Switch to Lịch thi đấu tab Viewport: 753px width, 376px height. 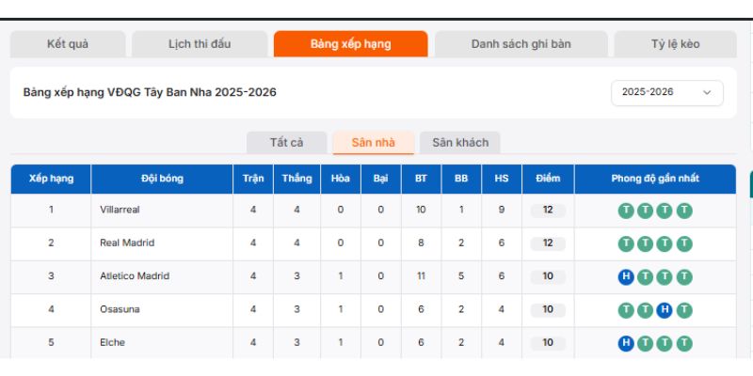[200, 44]
